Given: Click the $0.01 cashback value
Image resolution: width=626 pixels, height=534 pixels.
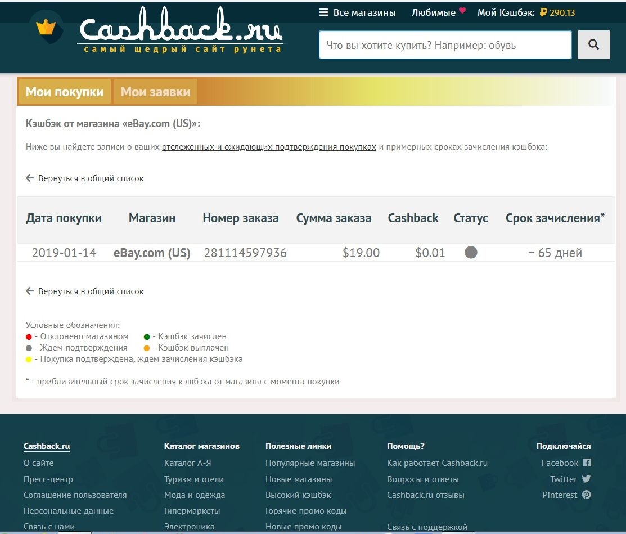Looking at the screenshot, I should [430, 253].
